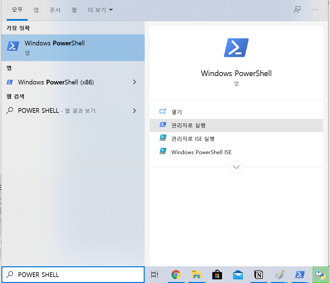Open Notion from the taskbar
The image size is (330, 283).
point(258,275)
